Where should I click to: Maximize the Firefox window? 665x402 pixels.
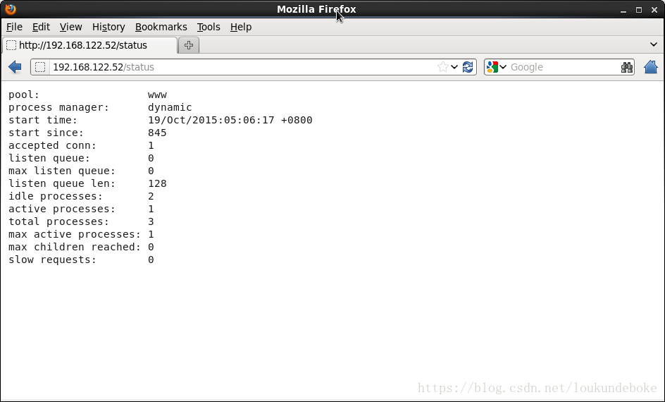[x=639, y=10]
